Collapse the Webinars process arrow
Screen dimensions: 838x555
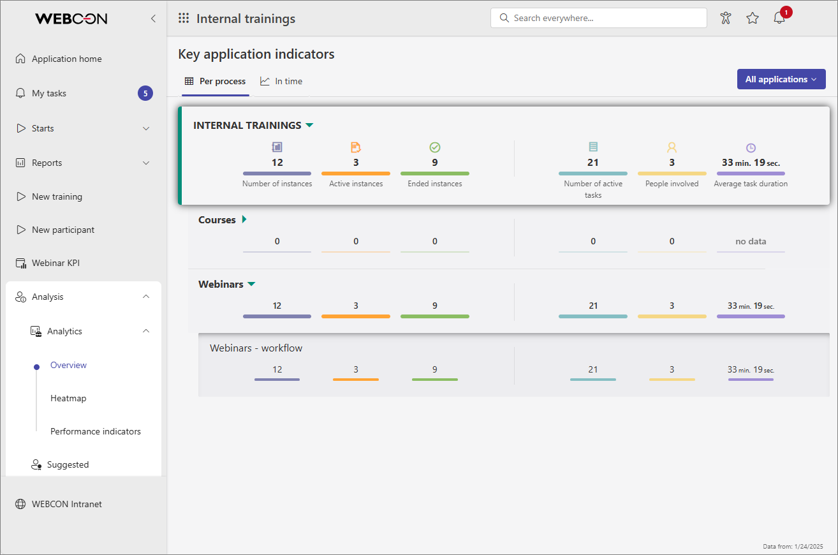tap(251, 284)
